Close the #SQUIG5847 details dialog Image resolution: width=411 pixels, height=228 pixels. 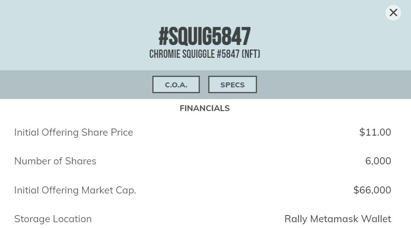point(393,12)
